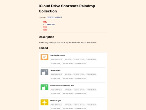Click #David Blue tag under Unpaywall
Screen dimensions: 146x110
[x=56, y=78]
